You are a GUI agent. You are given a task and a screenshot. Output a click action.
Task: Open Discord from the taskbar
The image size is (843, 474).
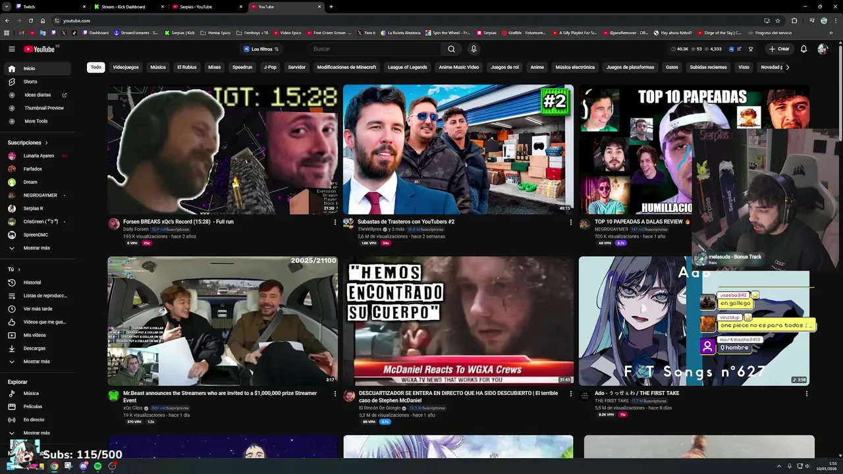[x=83, y=466]
